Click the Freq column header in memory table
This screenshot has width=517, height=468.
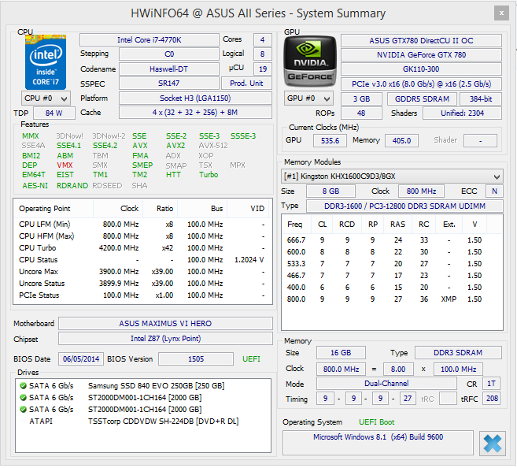pyautogui.click(x=295, y=225)
